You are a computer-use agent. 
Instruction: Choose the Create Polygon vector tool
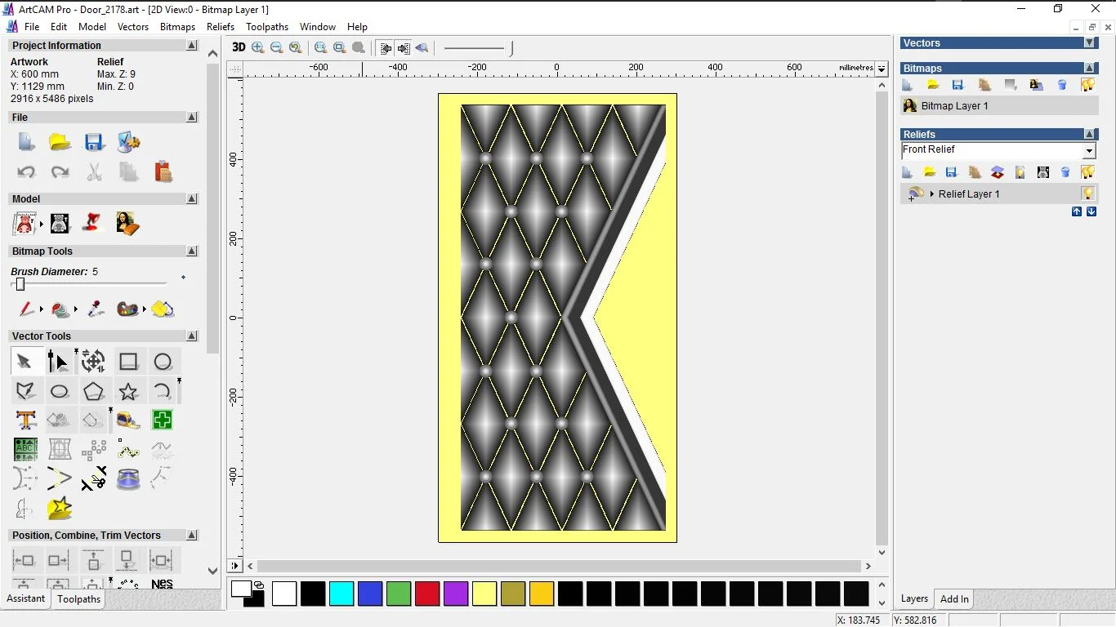click(x=94, y=392)
